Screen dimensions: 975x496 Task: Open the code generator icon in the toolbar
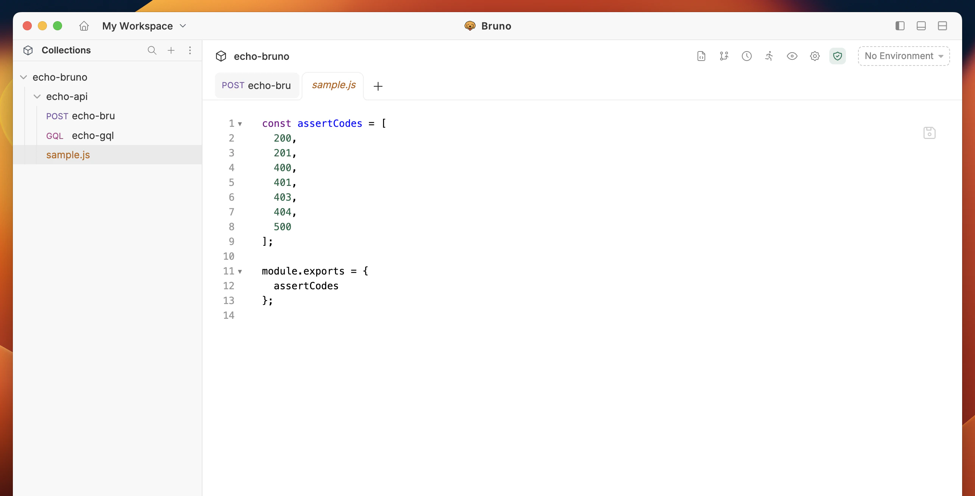[701, 56]
